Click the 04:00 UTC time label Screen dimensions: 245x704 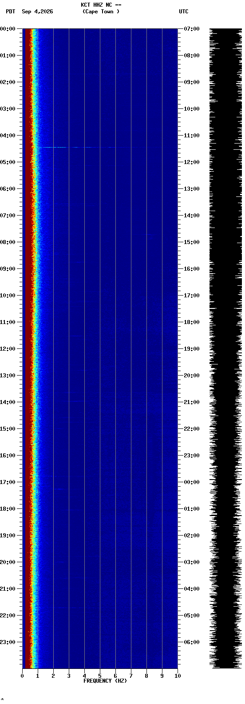pos(192,589)
